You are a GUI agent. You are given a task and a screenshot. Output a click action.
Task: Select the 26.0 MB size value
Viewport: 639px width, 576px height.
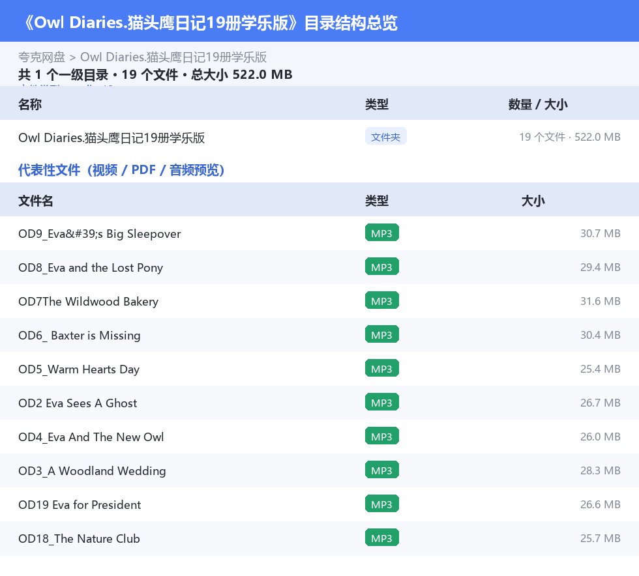point(601,437)
